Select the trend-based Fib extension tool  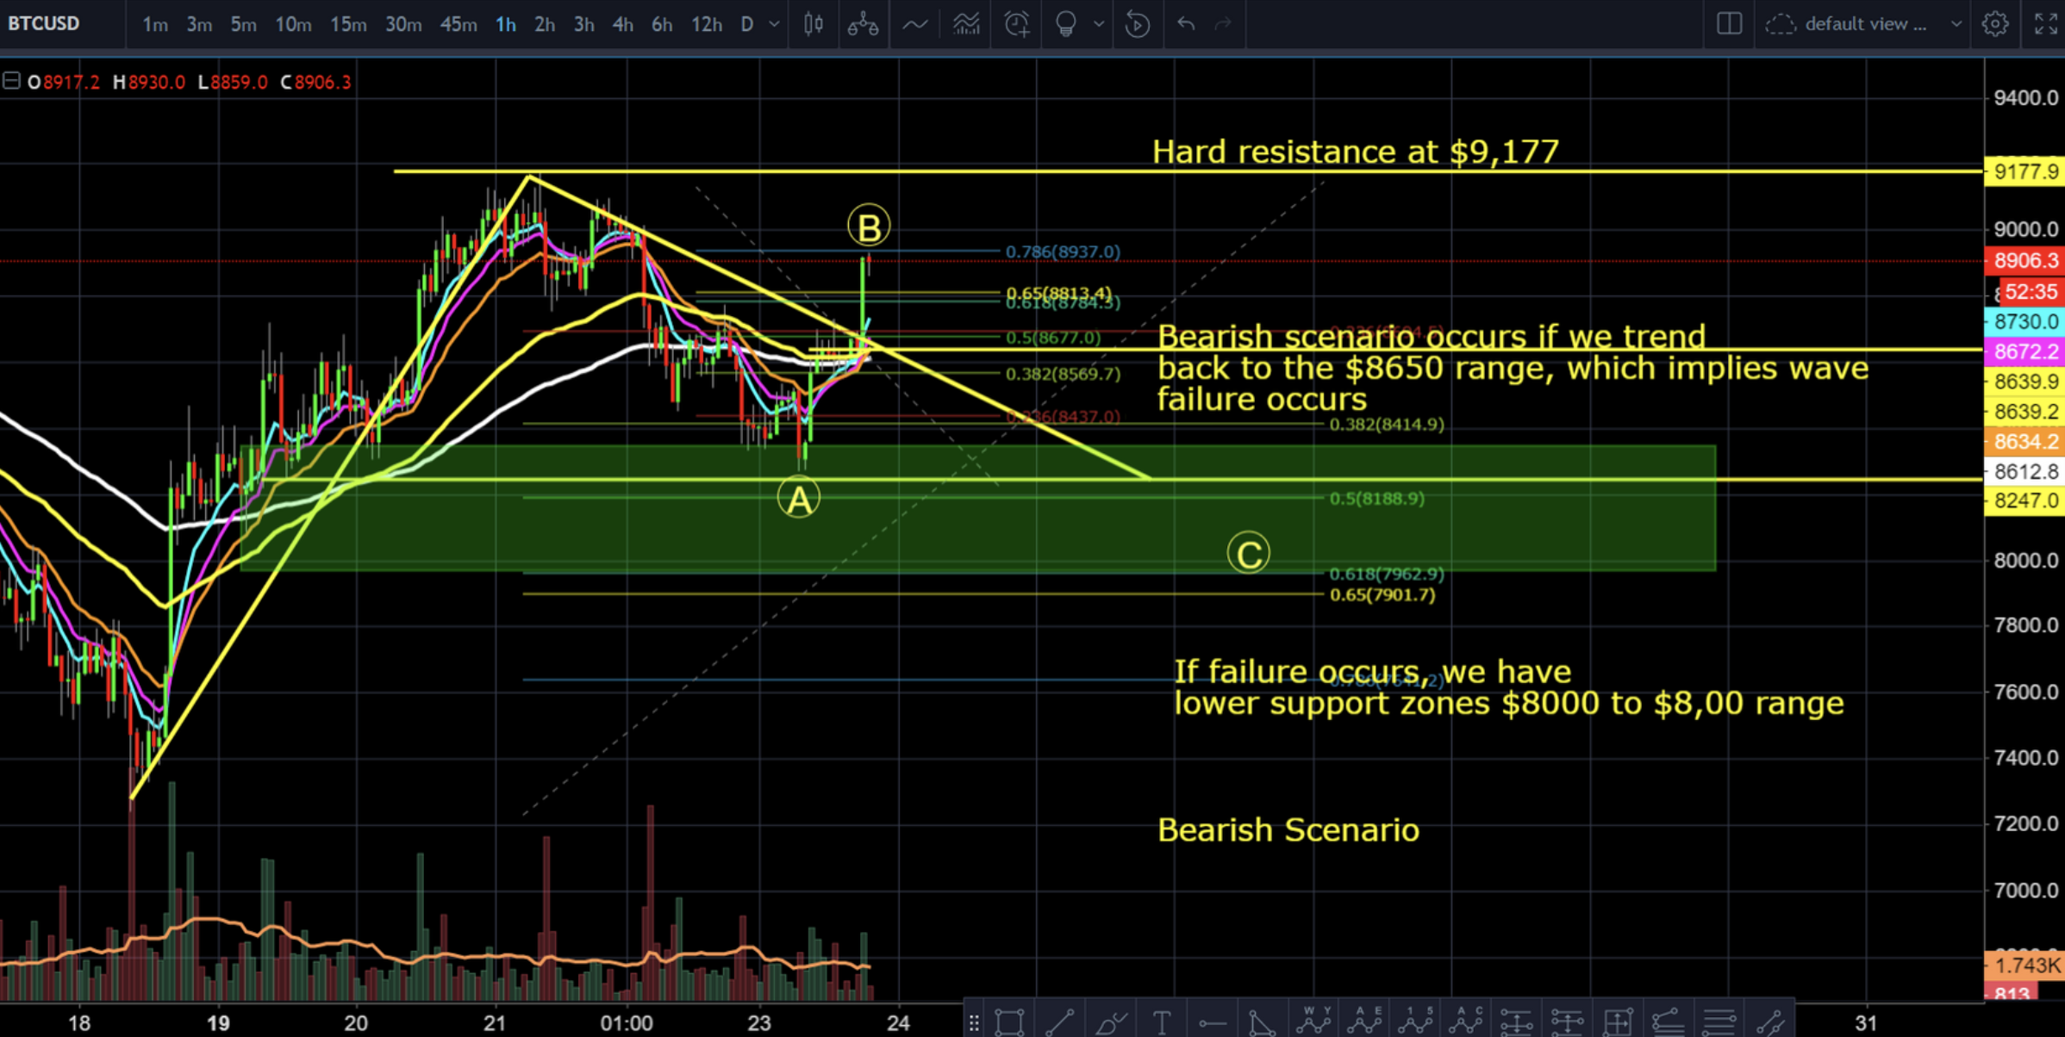point(1669,1022)
